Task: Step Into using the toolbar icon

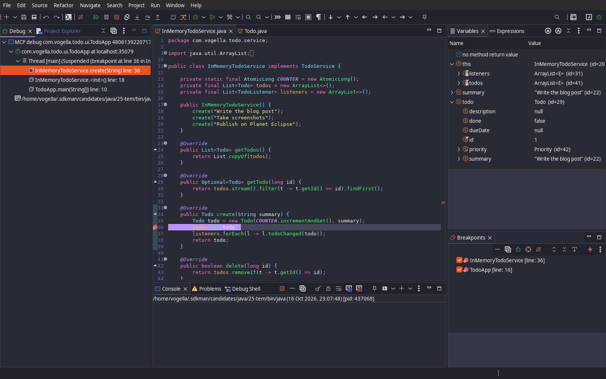Action: 137,17
